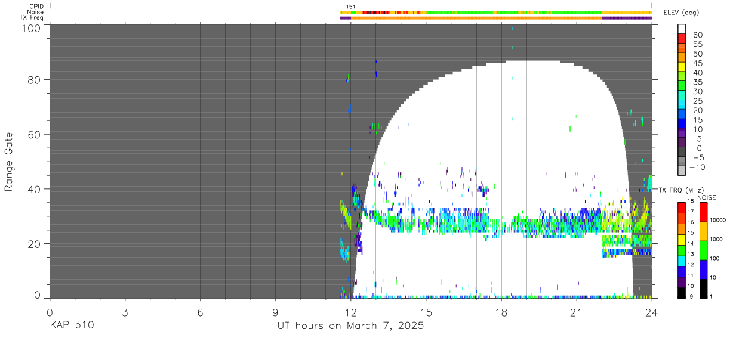The height and width of the screenshot is (338, 733).
Task: Click the yellow 40–45 segment of ELEV colorbar
Action: tap(682, 67)
